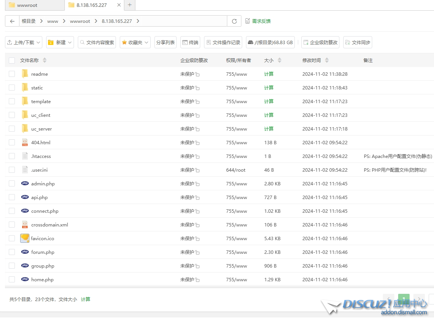The image size is (434, 322).
Task: Click the back arrow navigation icon
Action: [x=13, y=21]
